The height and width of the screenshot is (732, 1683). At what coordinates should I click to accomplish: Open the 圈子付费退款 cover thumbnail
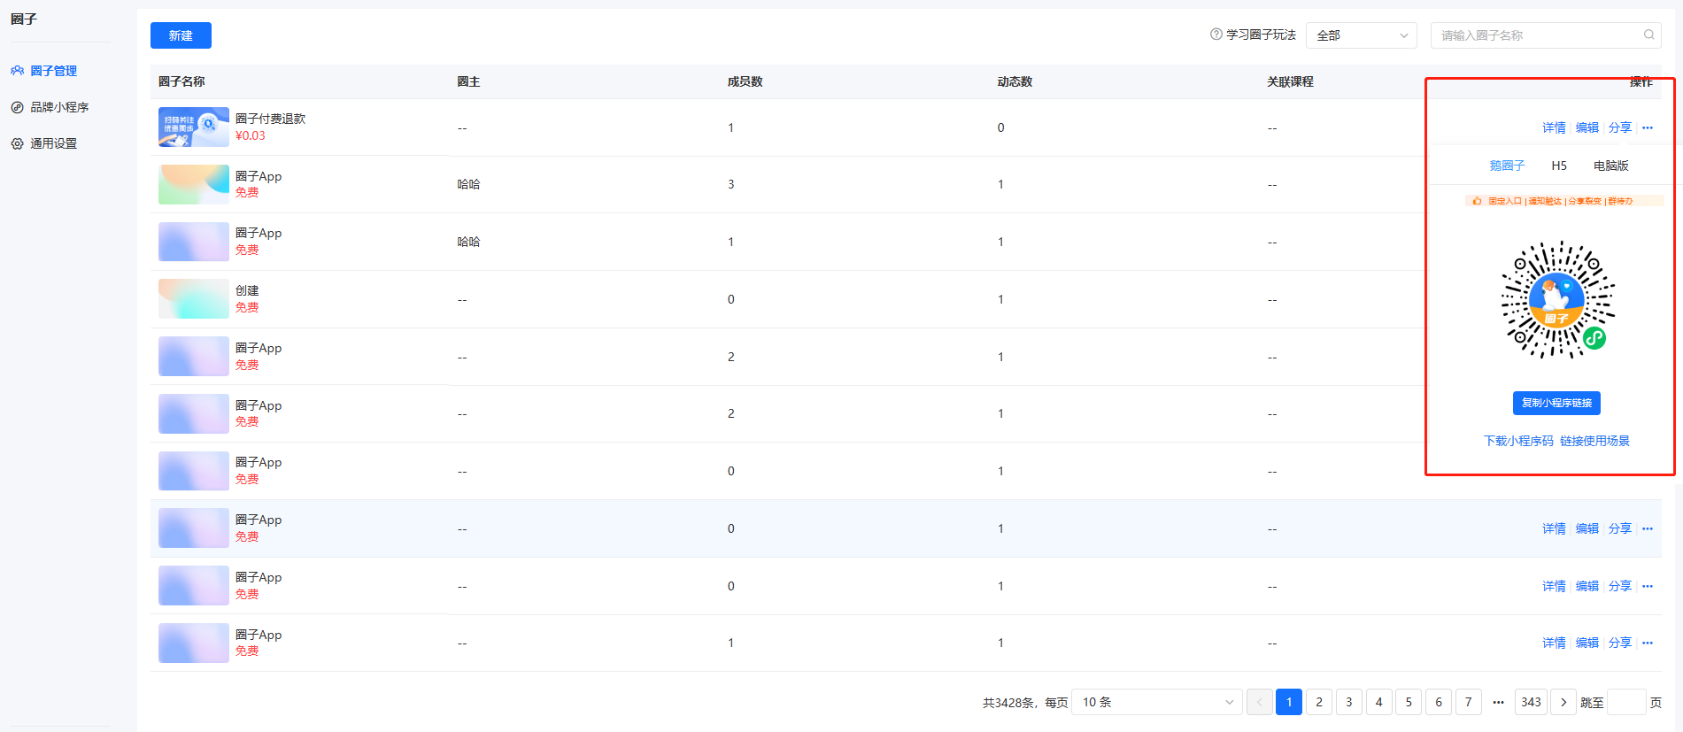pos(194,127)
